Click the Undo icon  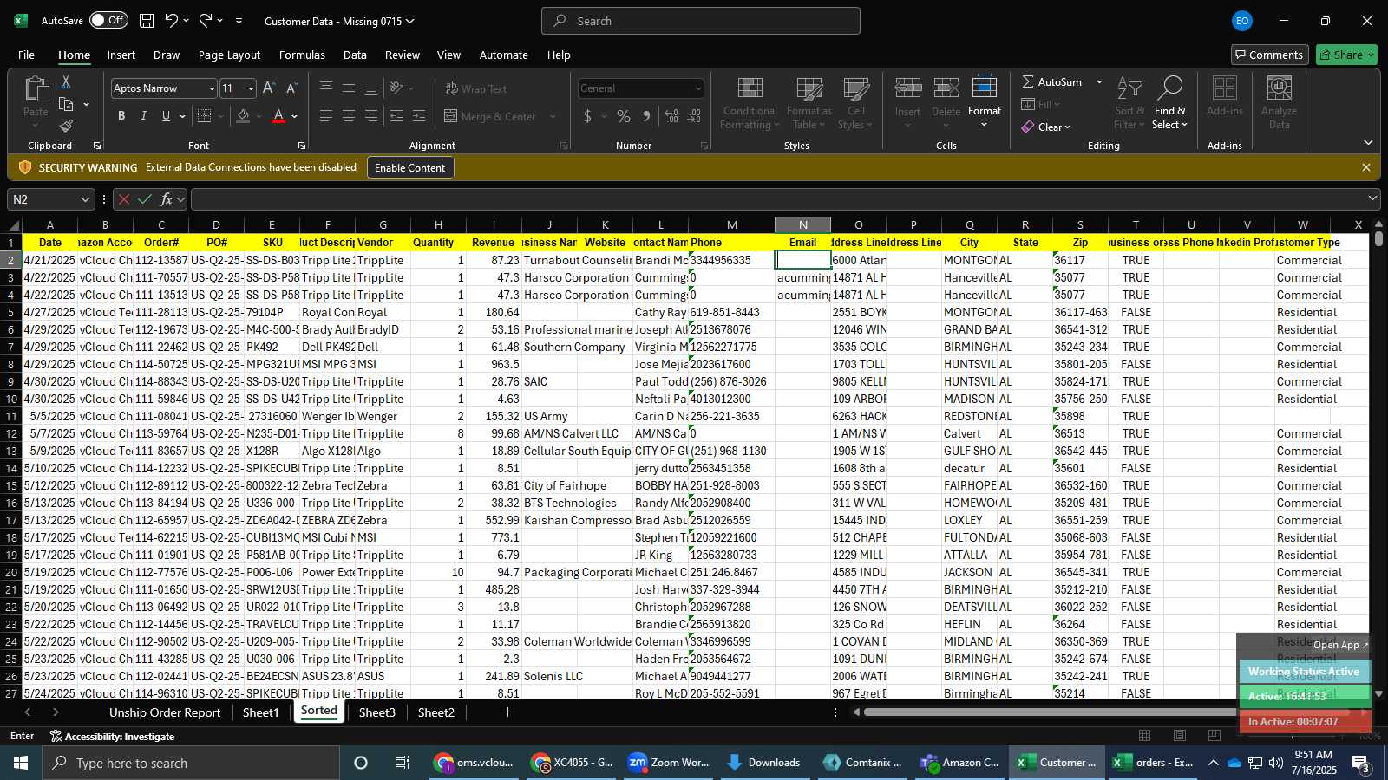[x=172, y=21]
